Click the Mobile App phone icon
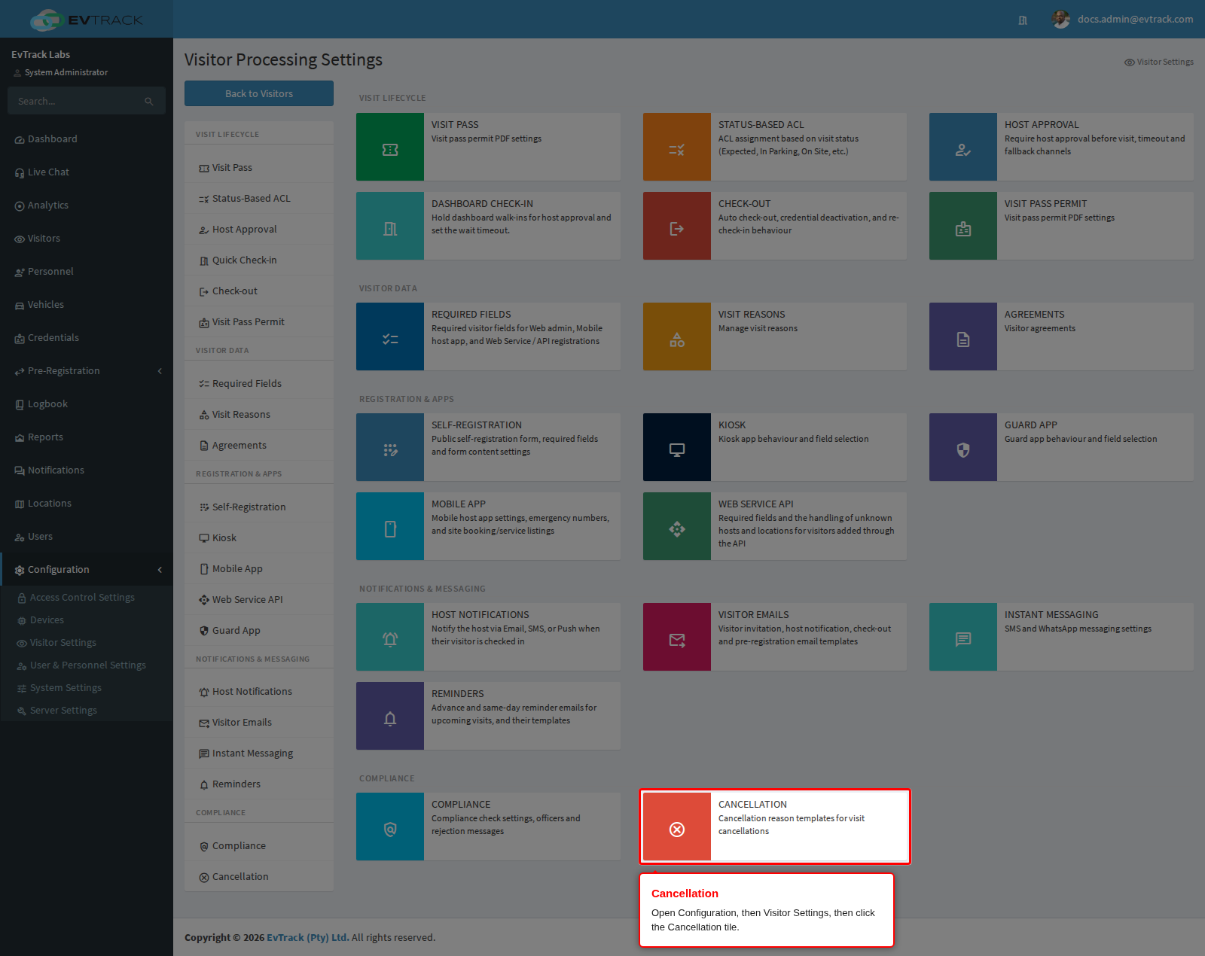This screenshot has height=956, width=1205. point(390,526)
